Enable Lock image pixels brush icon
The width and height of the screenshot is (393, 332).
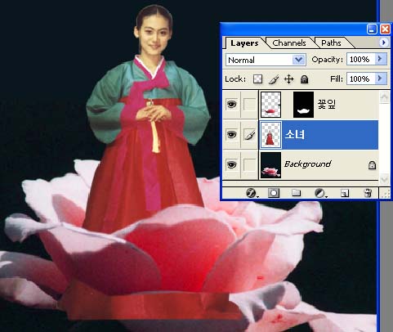pyautogui.click(x=274, y=79)
